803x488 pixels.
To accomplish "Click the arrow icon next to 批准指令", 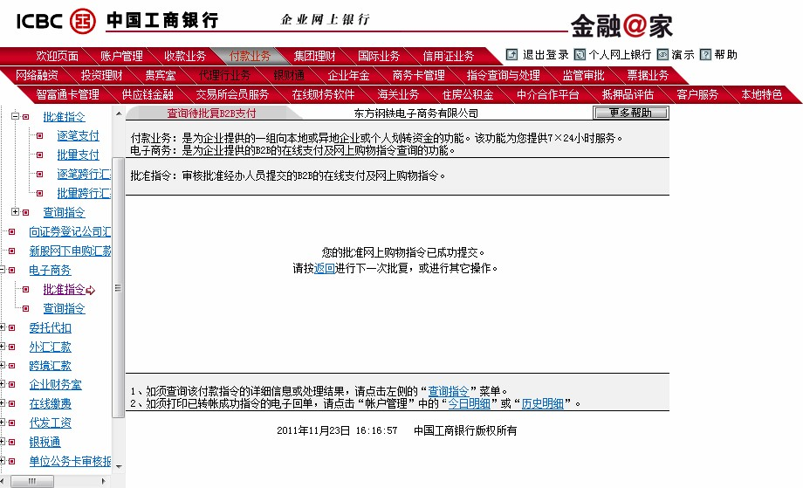I will point(91,291).
